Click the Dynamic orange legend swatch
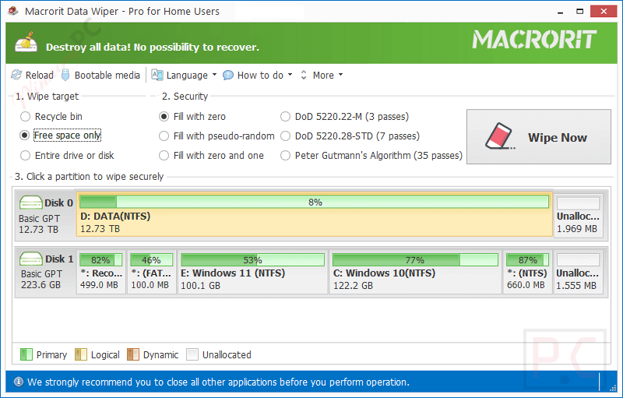The width and height of the screenshot is (623, 398). [x=133, y=354]
